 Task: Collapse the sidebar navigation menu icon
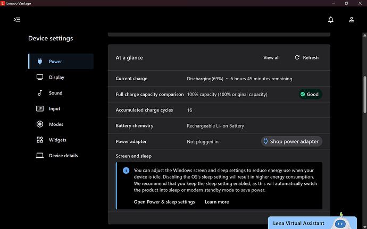coord(17,20)
